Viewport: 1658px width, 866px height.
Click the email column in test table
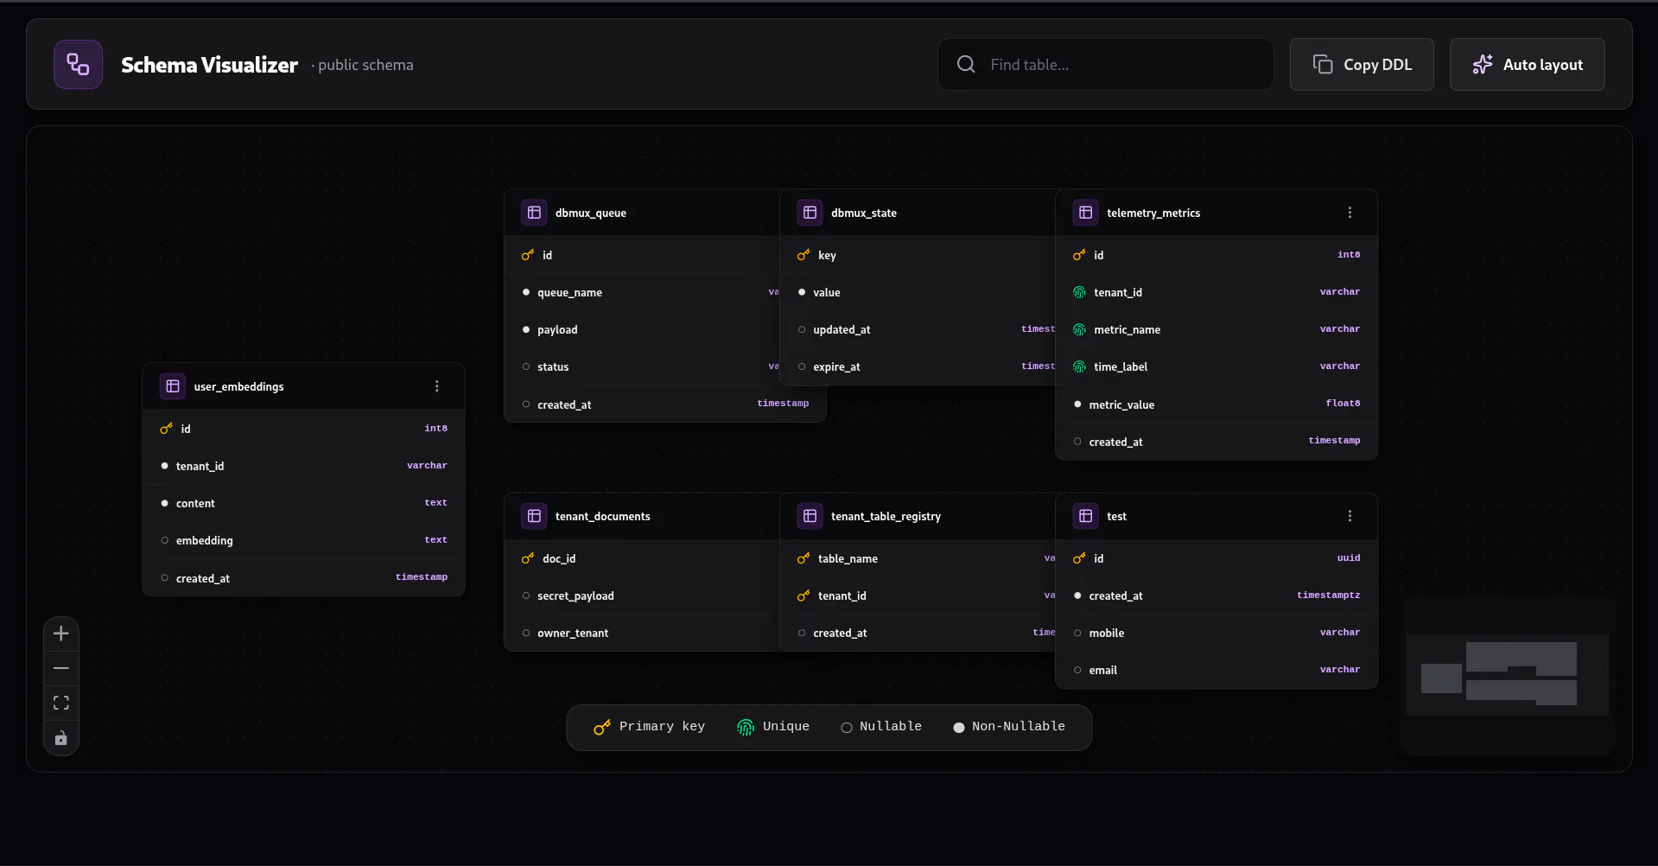(x=1217, y=670)
